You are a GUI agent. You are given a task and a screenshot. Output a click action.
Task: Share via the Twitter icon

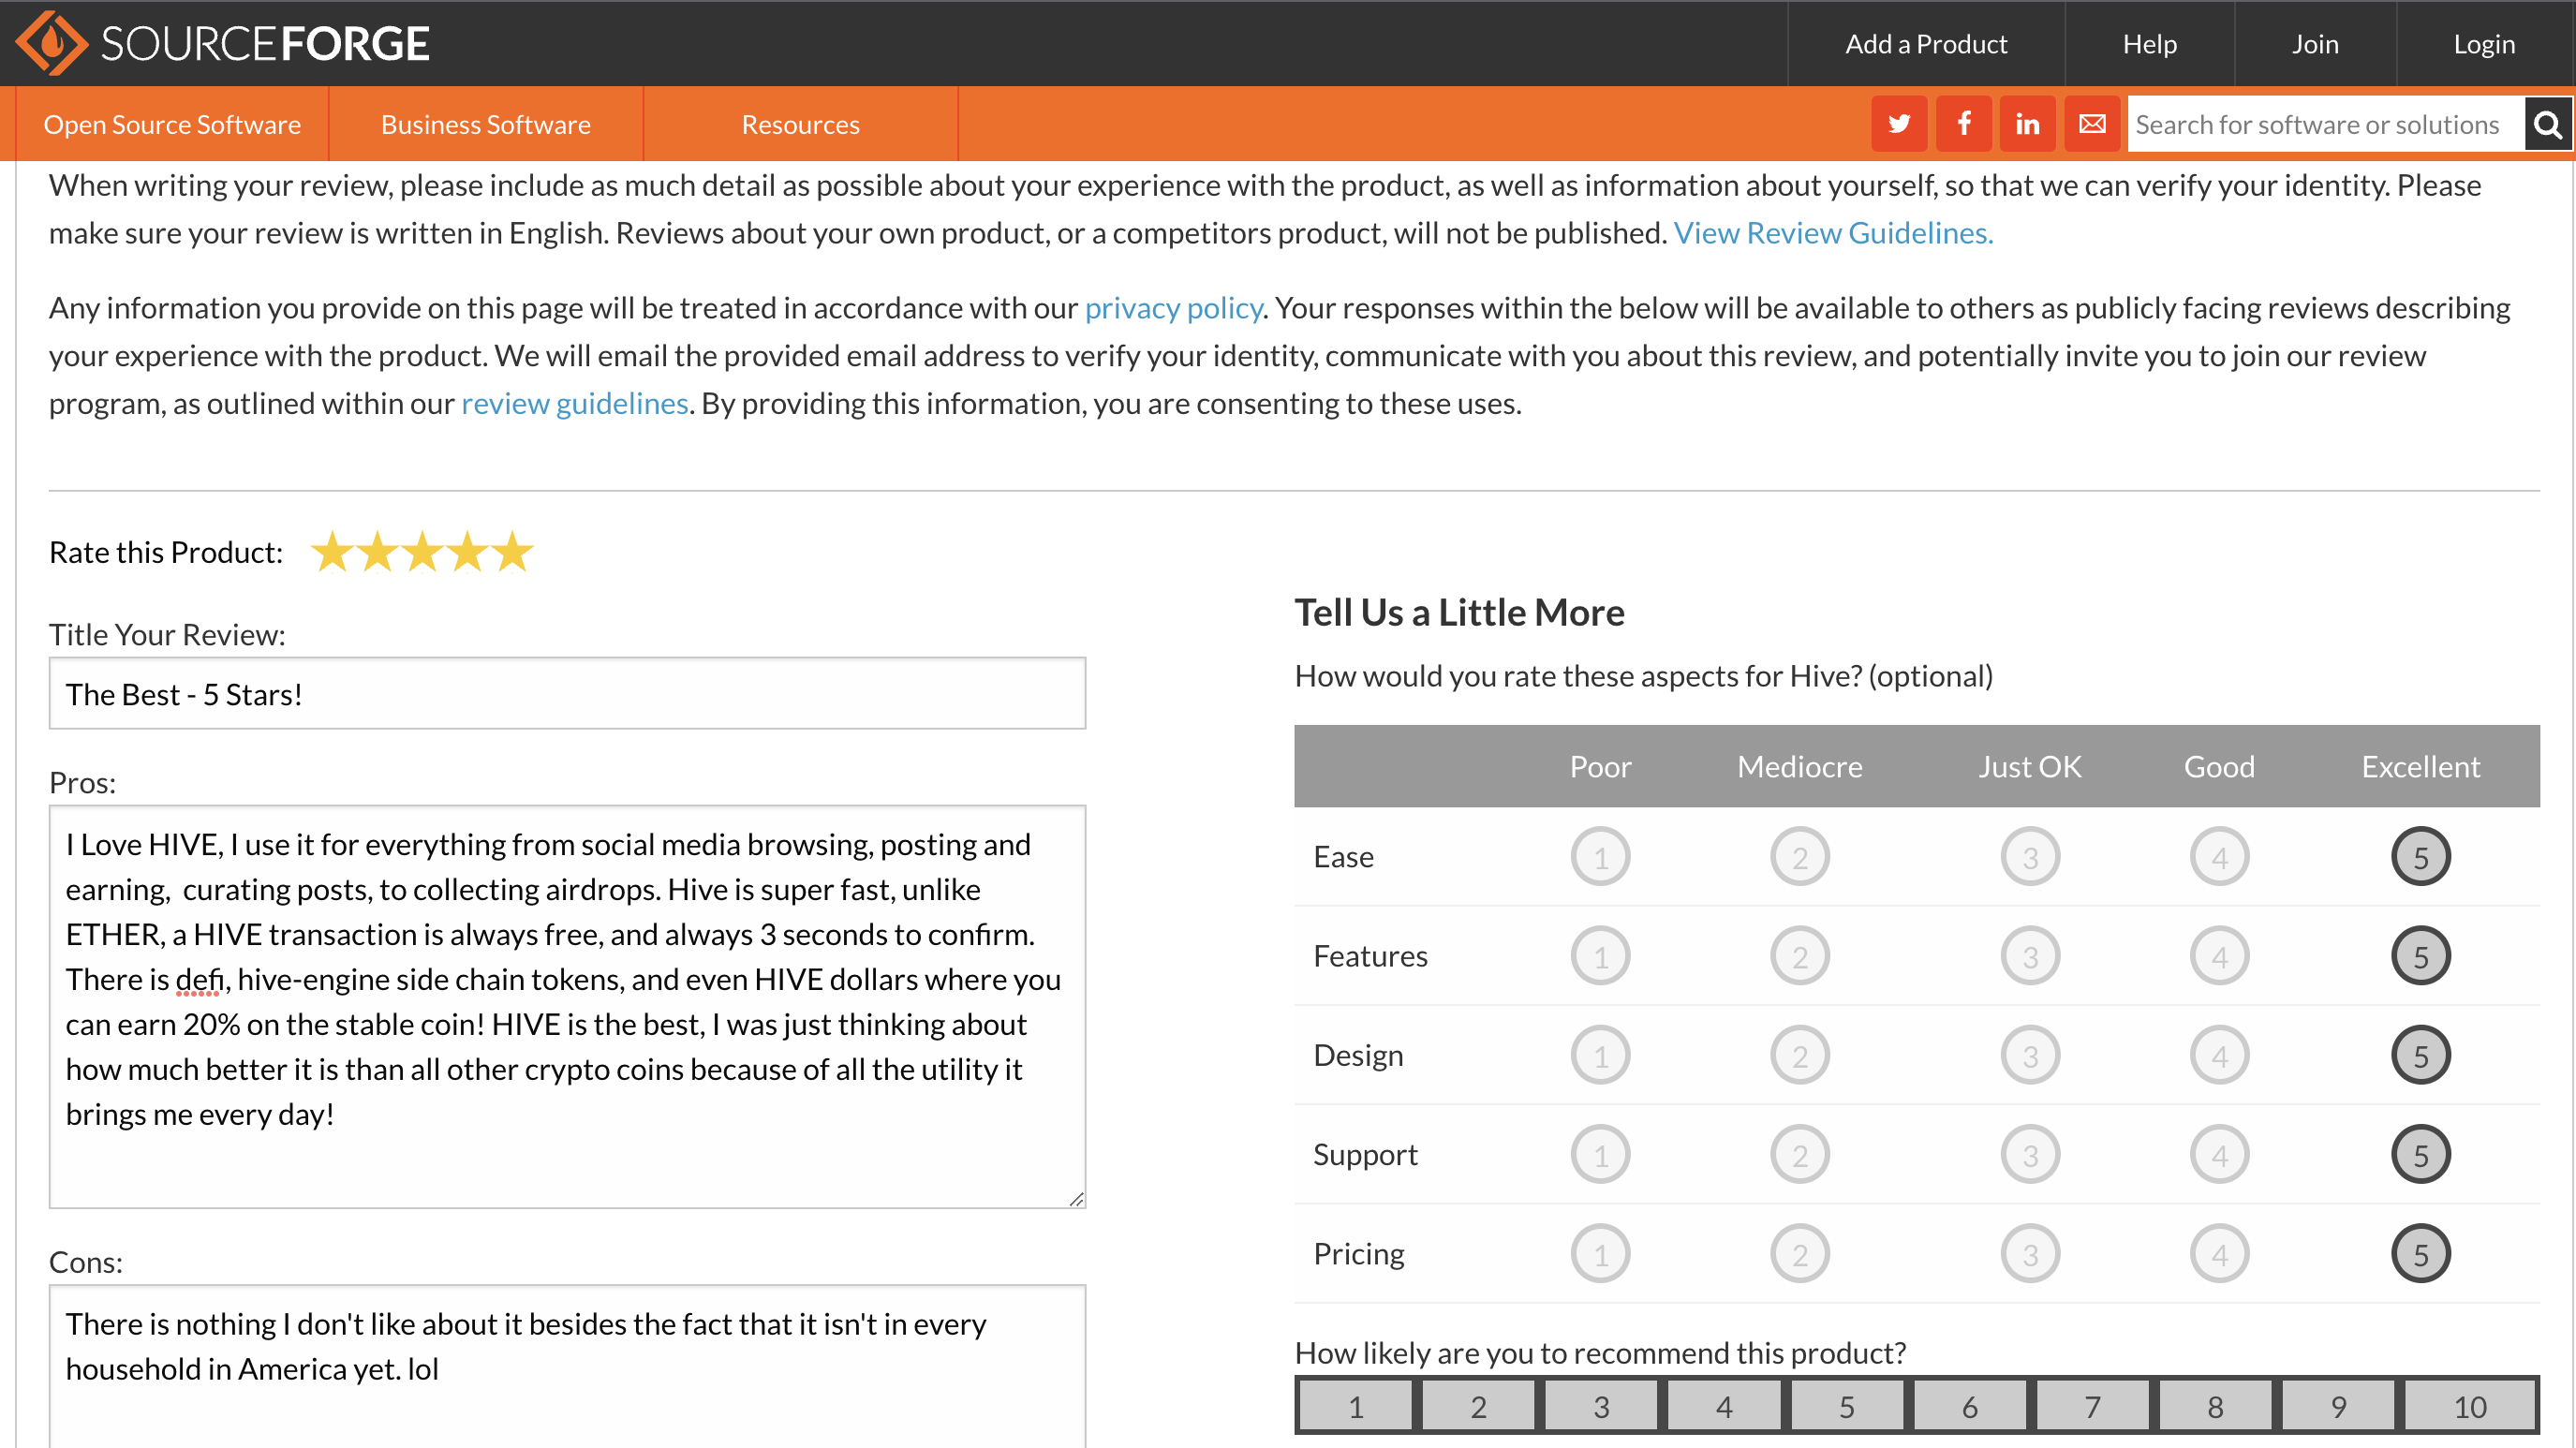pos(1899,124)
